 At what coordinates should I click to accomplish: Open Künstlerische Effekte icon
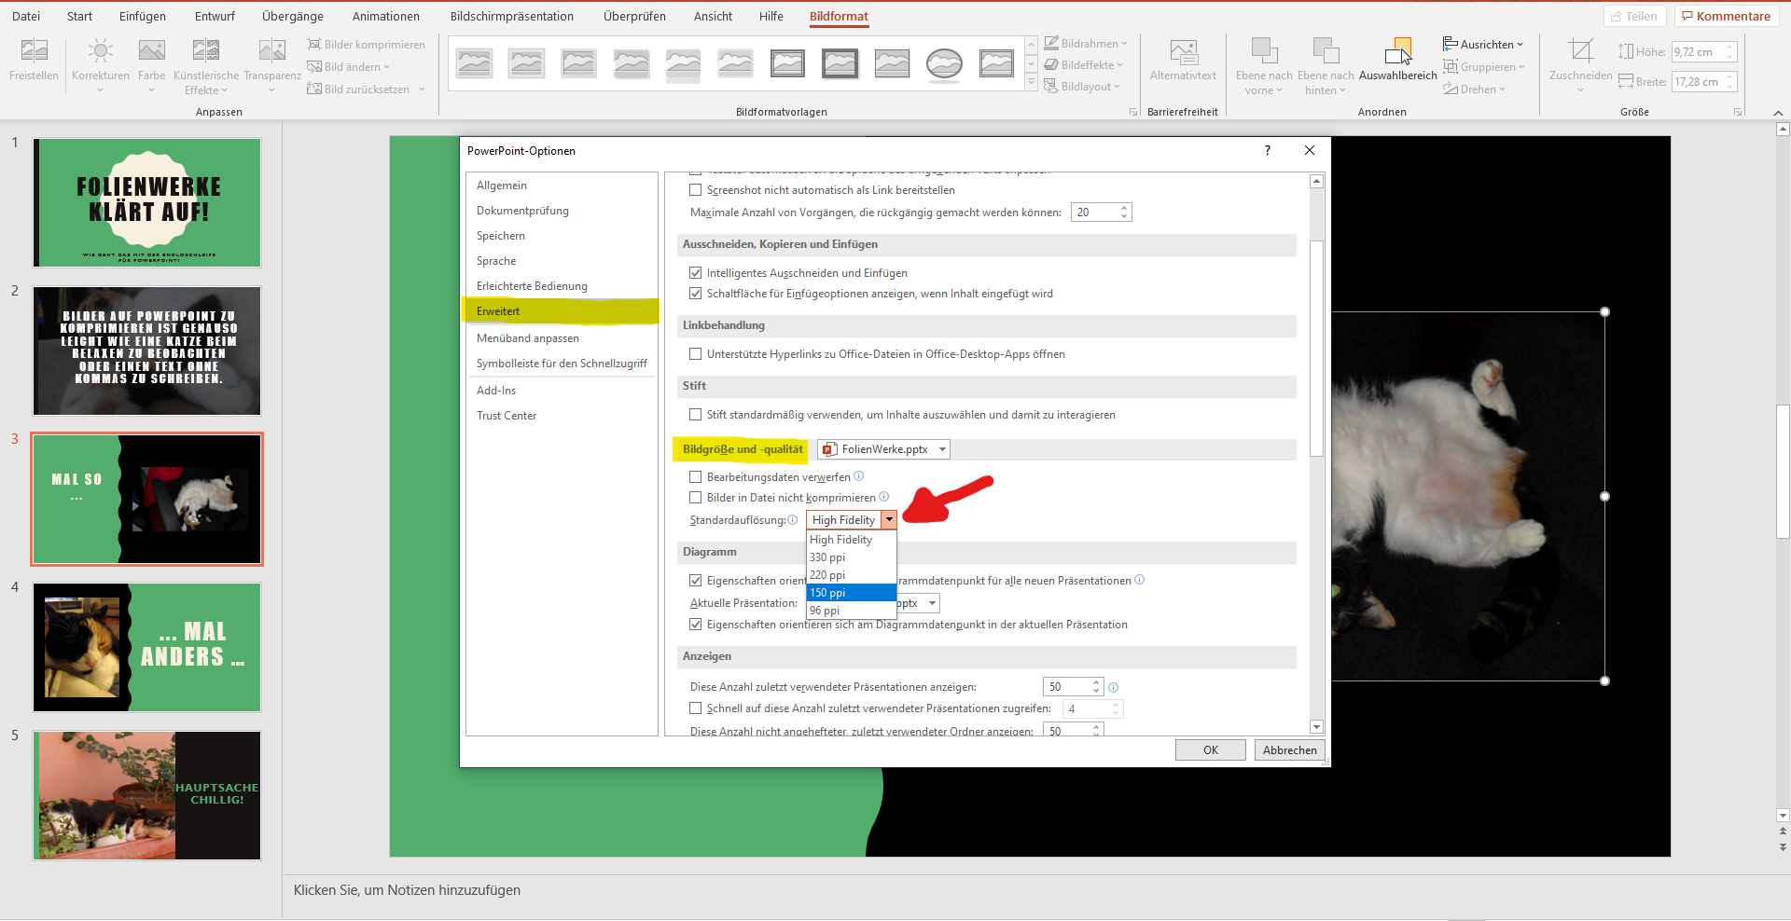(205, 51)
